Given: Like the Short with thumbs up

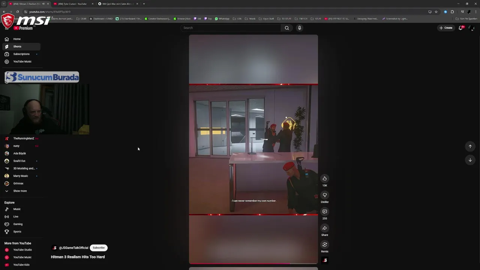Looking at the screenshot, I should [x=325, y=178].
